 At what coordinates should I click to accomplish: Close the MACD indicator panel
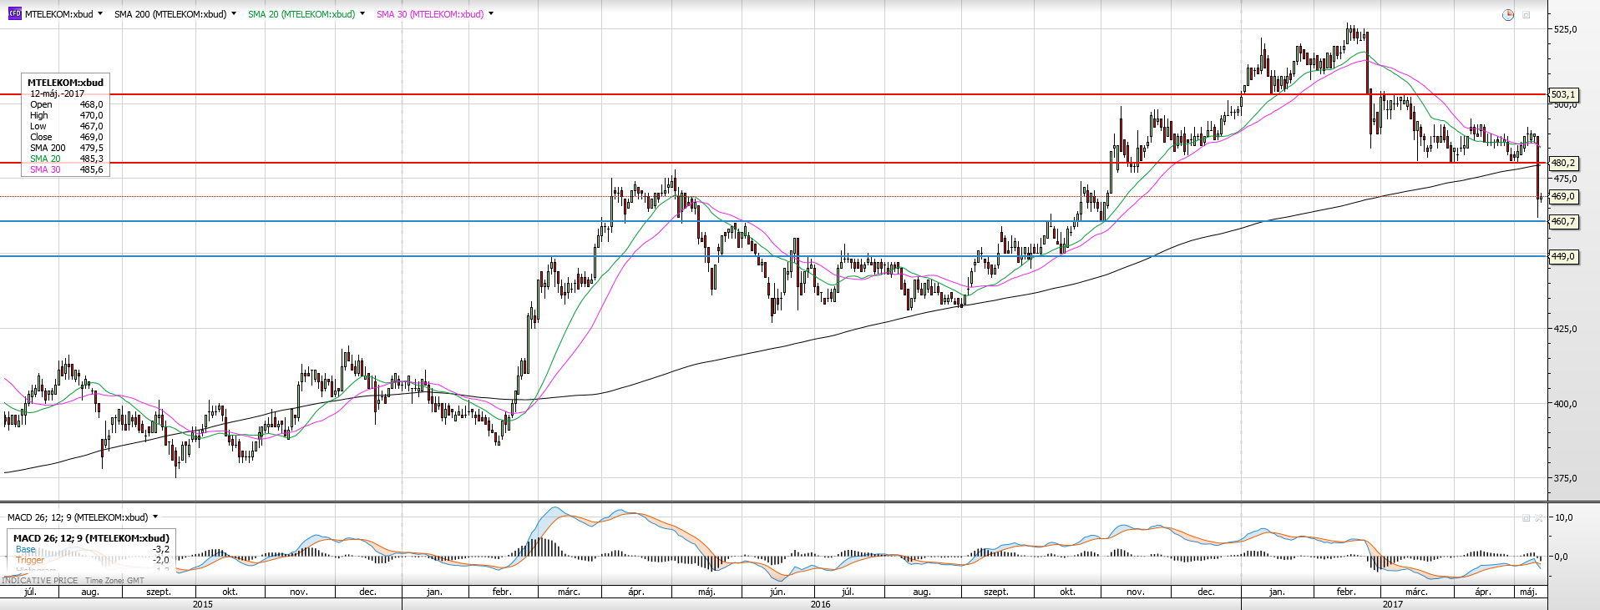click(x=1538, y=517)
